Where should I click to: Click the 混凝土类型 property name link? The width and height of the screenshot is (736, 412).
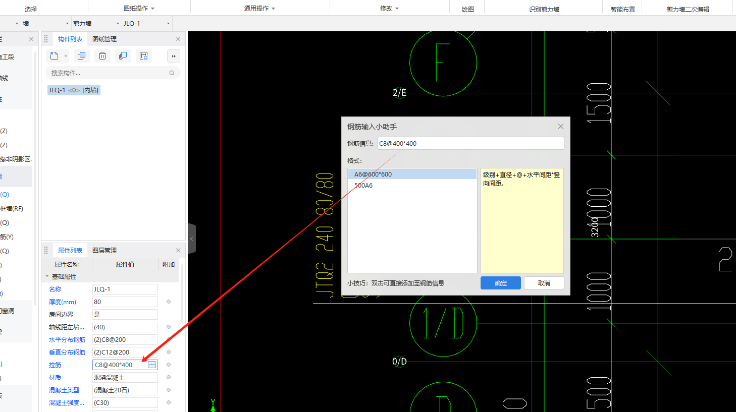(64, 390)
